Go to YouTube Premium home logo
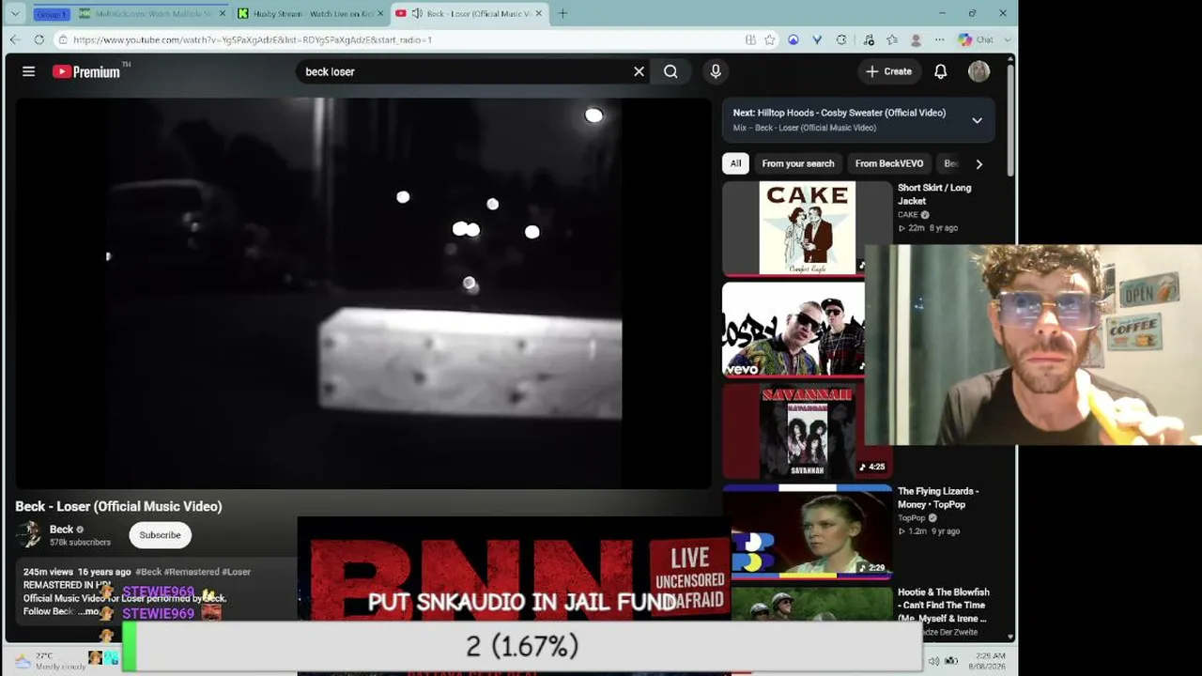The image size is (1202, 676). point(86,71)
